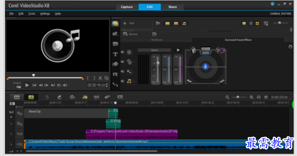Click the Undo arrow in timeline toolbar
The image size is (297, 156).
[47, 97]
